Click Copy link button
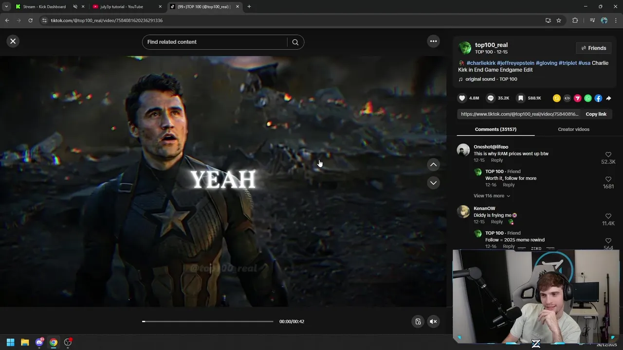 click(x=596, y=114)
